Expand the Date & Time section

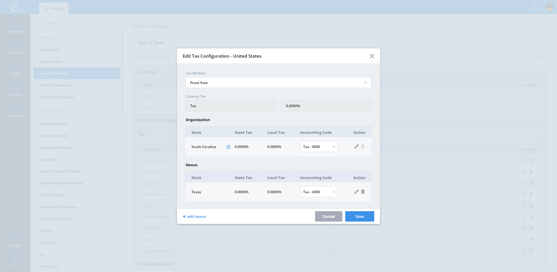point(540,43)
